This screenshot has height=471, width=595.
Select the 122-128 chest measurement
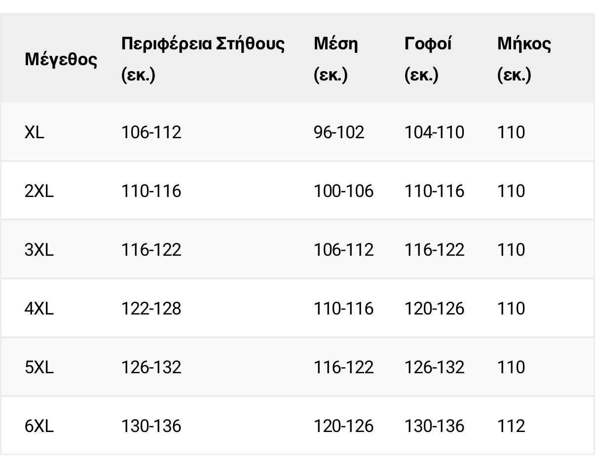[x=151, y=309]
